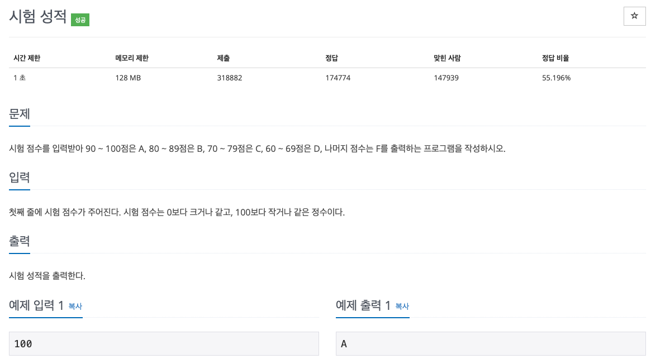Click the 복사 link beside 예제 입력 1
Image resolution: width=651 pixels, height=359 pixels.
[x=75, y=307]
